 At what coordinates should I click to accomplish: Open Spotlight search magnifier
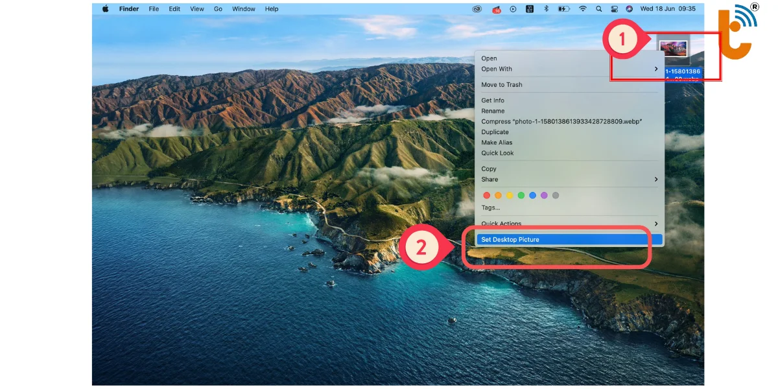[598, 9]
